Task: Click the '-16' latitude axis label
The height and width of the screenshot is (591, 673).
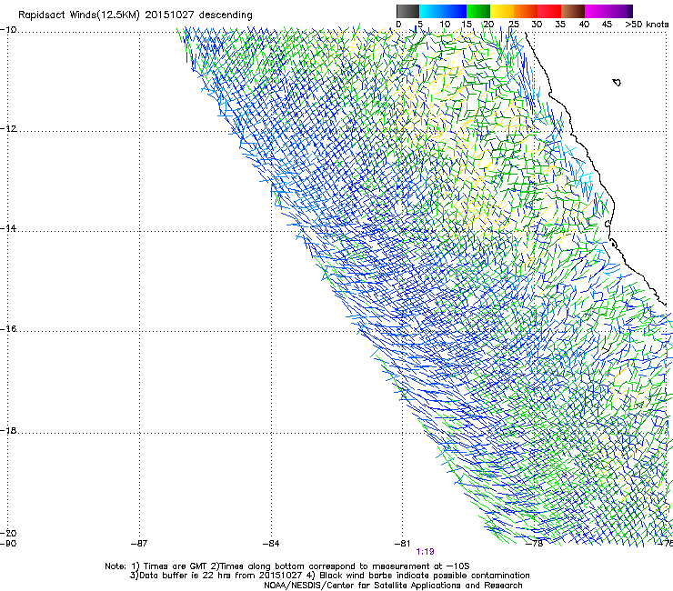Action: click(8, 329)
